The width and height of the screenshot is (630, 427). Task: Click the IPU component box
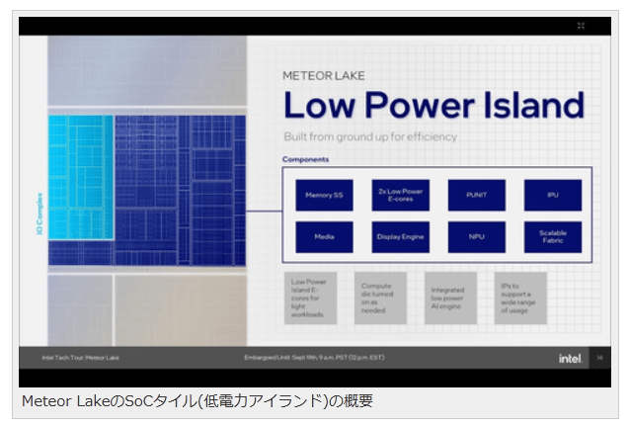(552, 195)
